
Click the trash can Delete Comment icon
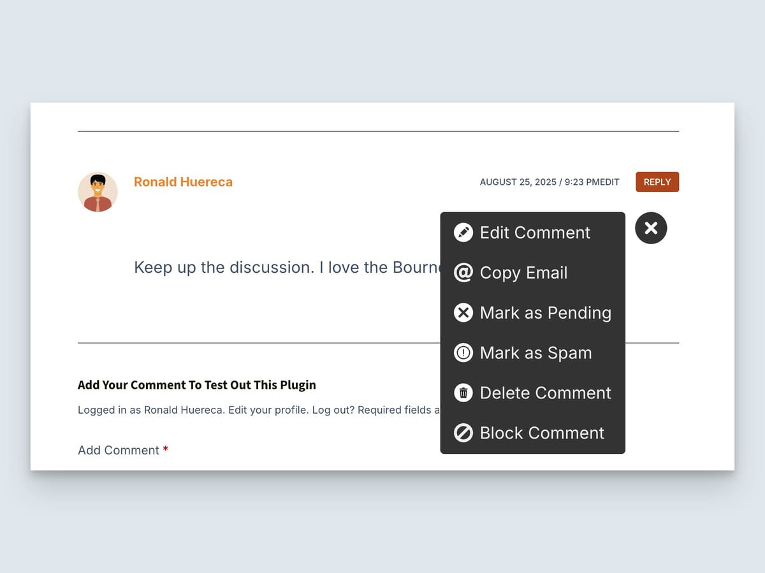pos(463,393)
